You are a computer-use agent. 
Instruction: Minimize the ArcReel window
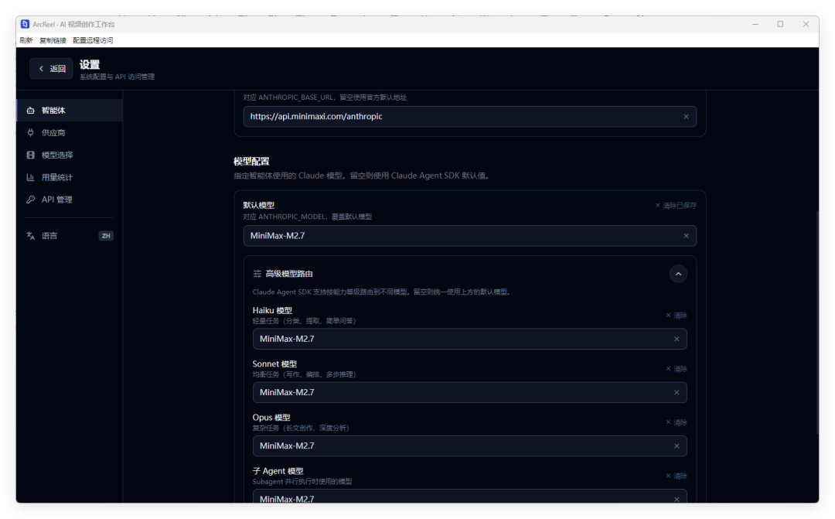coord(755,25)
